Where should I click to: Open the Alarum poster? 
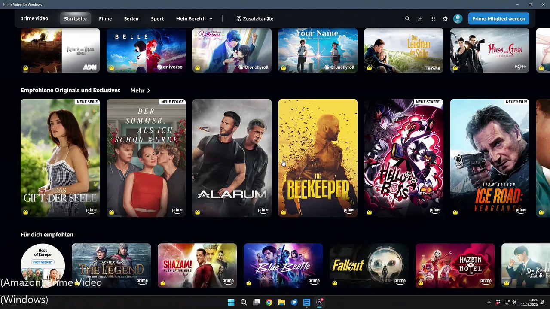[232, 158]
